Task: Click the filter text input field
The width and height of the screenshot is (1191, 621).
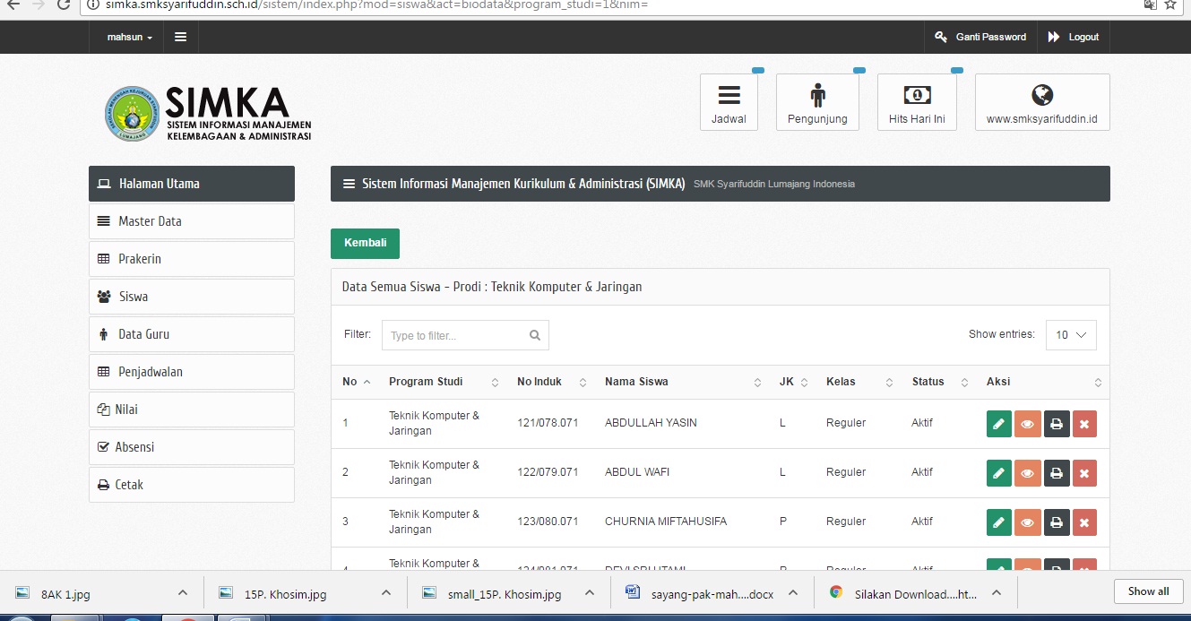Action: (x=457, y=336)
